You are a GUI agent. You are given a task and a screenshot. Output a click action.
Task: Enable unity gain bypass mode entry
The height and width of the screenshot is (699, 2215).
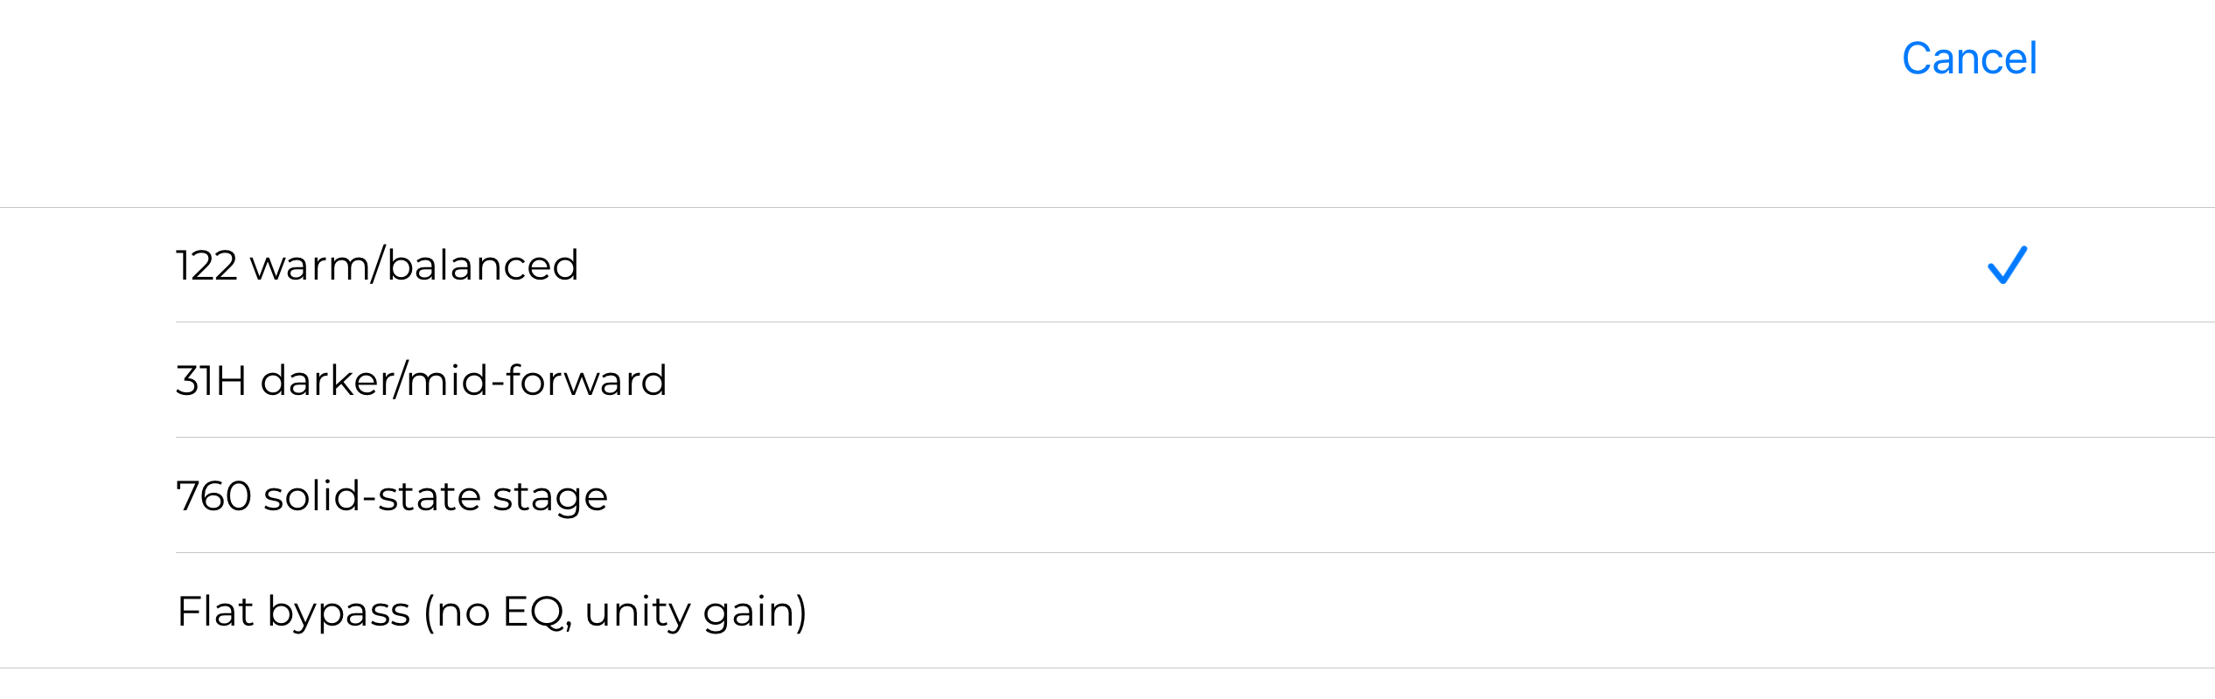(x=1107, y=611)
